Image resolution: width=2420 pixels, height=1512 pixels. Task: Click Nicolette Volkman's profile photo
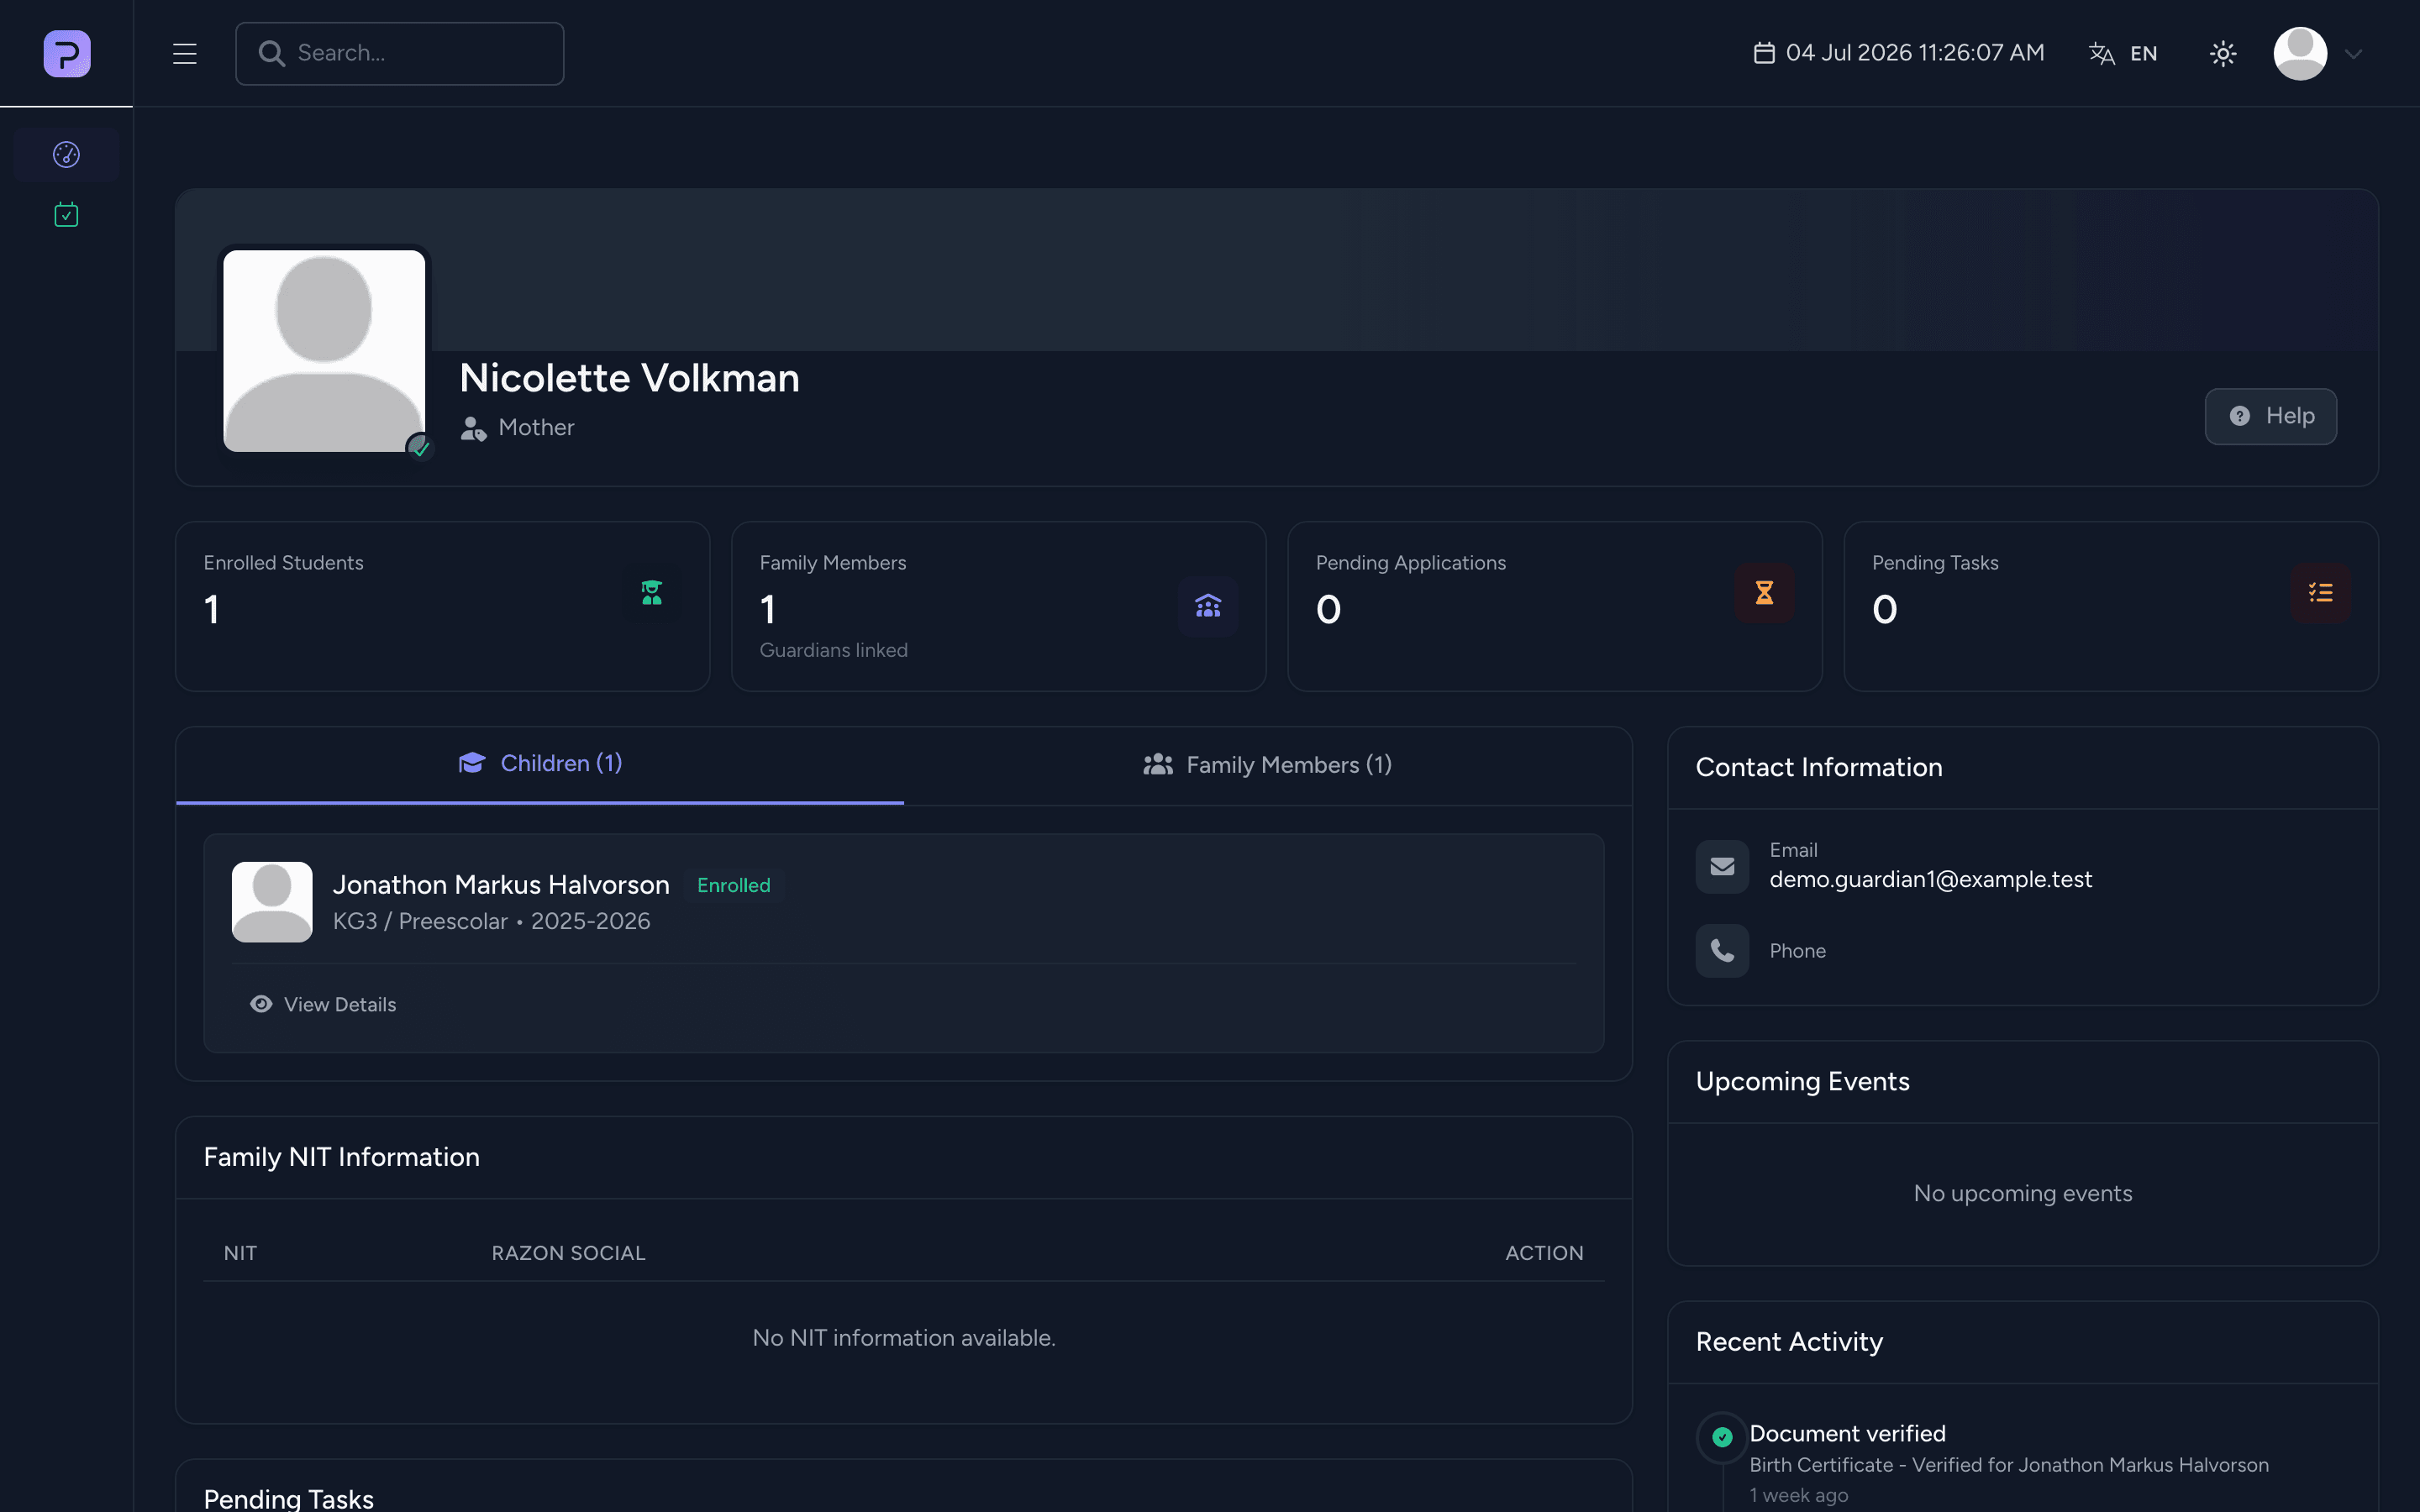coord(324,351)
